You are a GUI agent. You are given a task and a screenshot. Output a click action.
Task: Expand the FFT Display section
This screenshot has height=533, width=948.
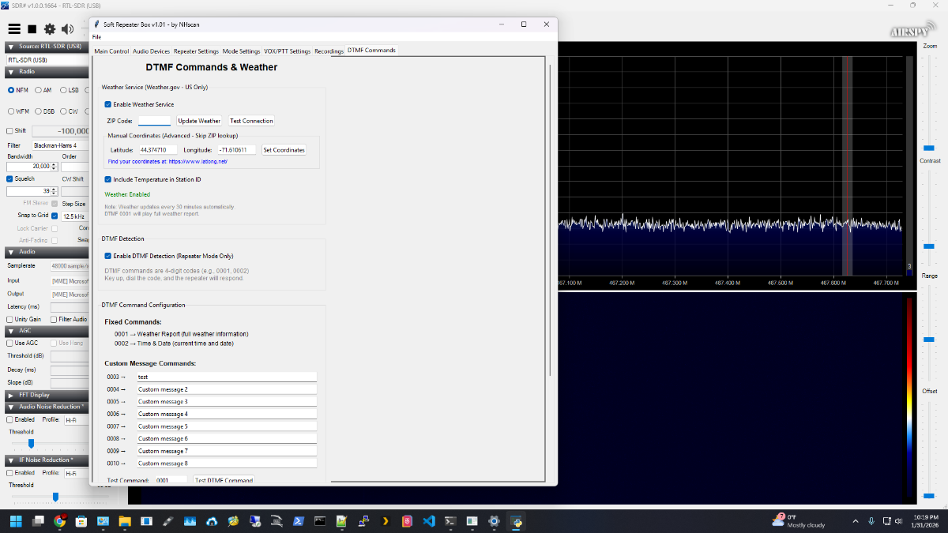11,395
